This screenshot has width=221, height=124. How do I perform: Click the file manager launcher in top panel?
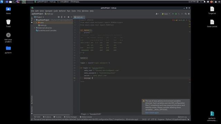coord(10,2)
